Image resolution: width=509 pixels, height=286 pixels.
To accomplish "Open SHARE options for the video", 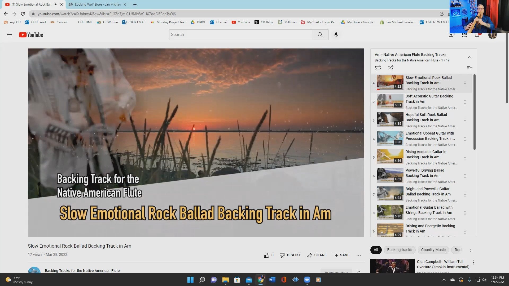I will (x=317, y=255).
